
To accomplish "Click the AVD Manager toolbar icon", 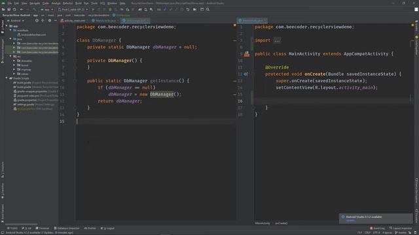I will (x=145, y=9).
